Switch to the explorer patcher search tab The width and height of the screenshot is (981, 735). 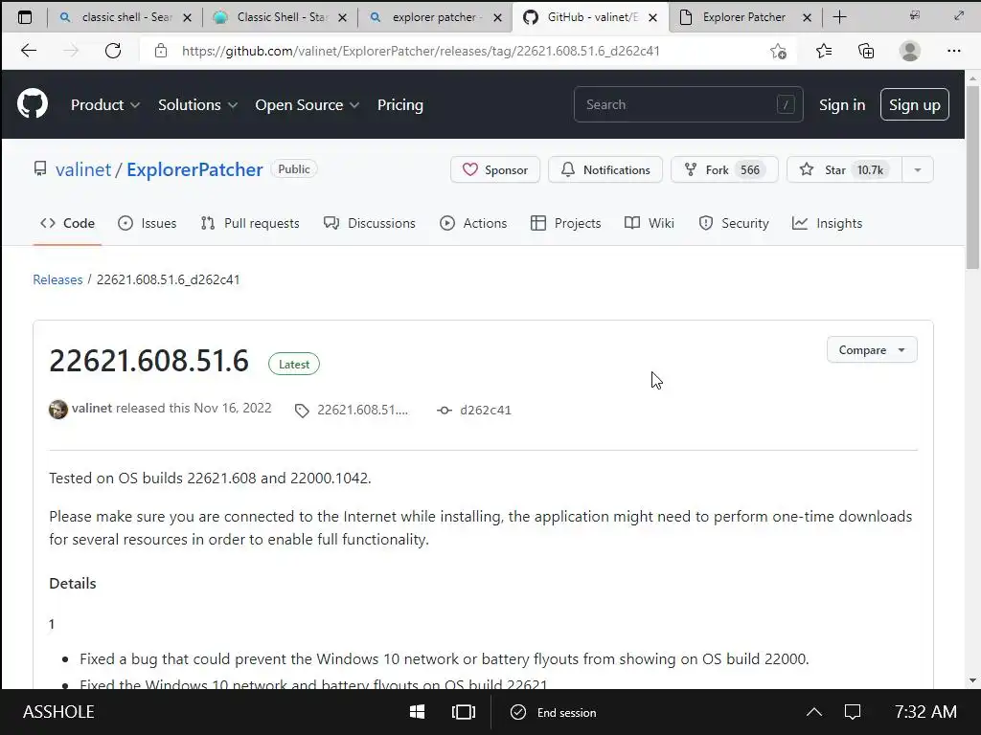coord(435,17)
